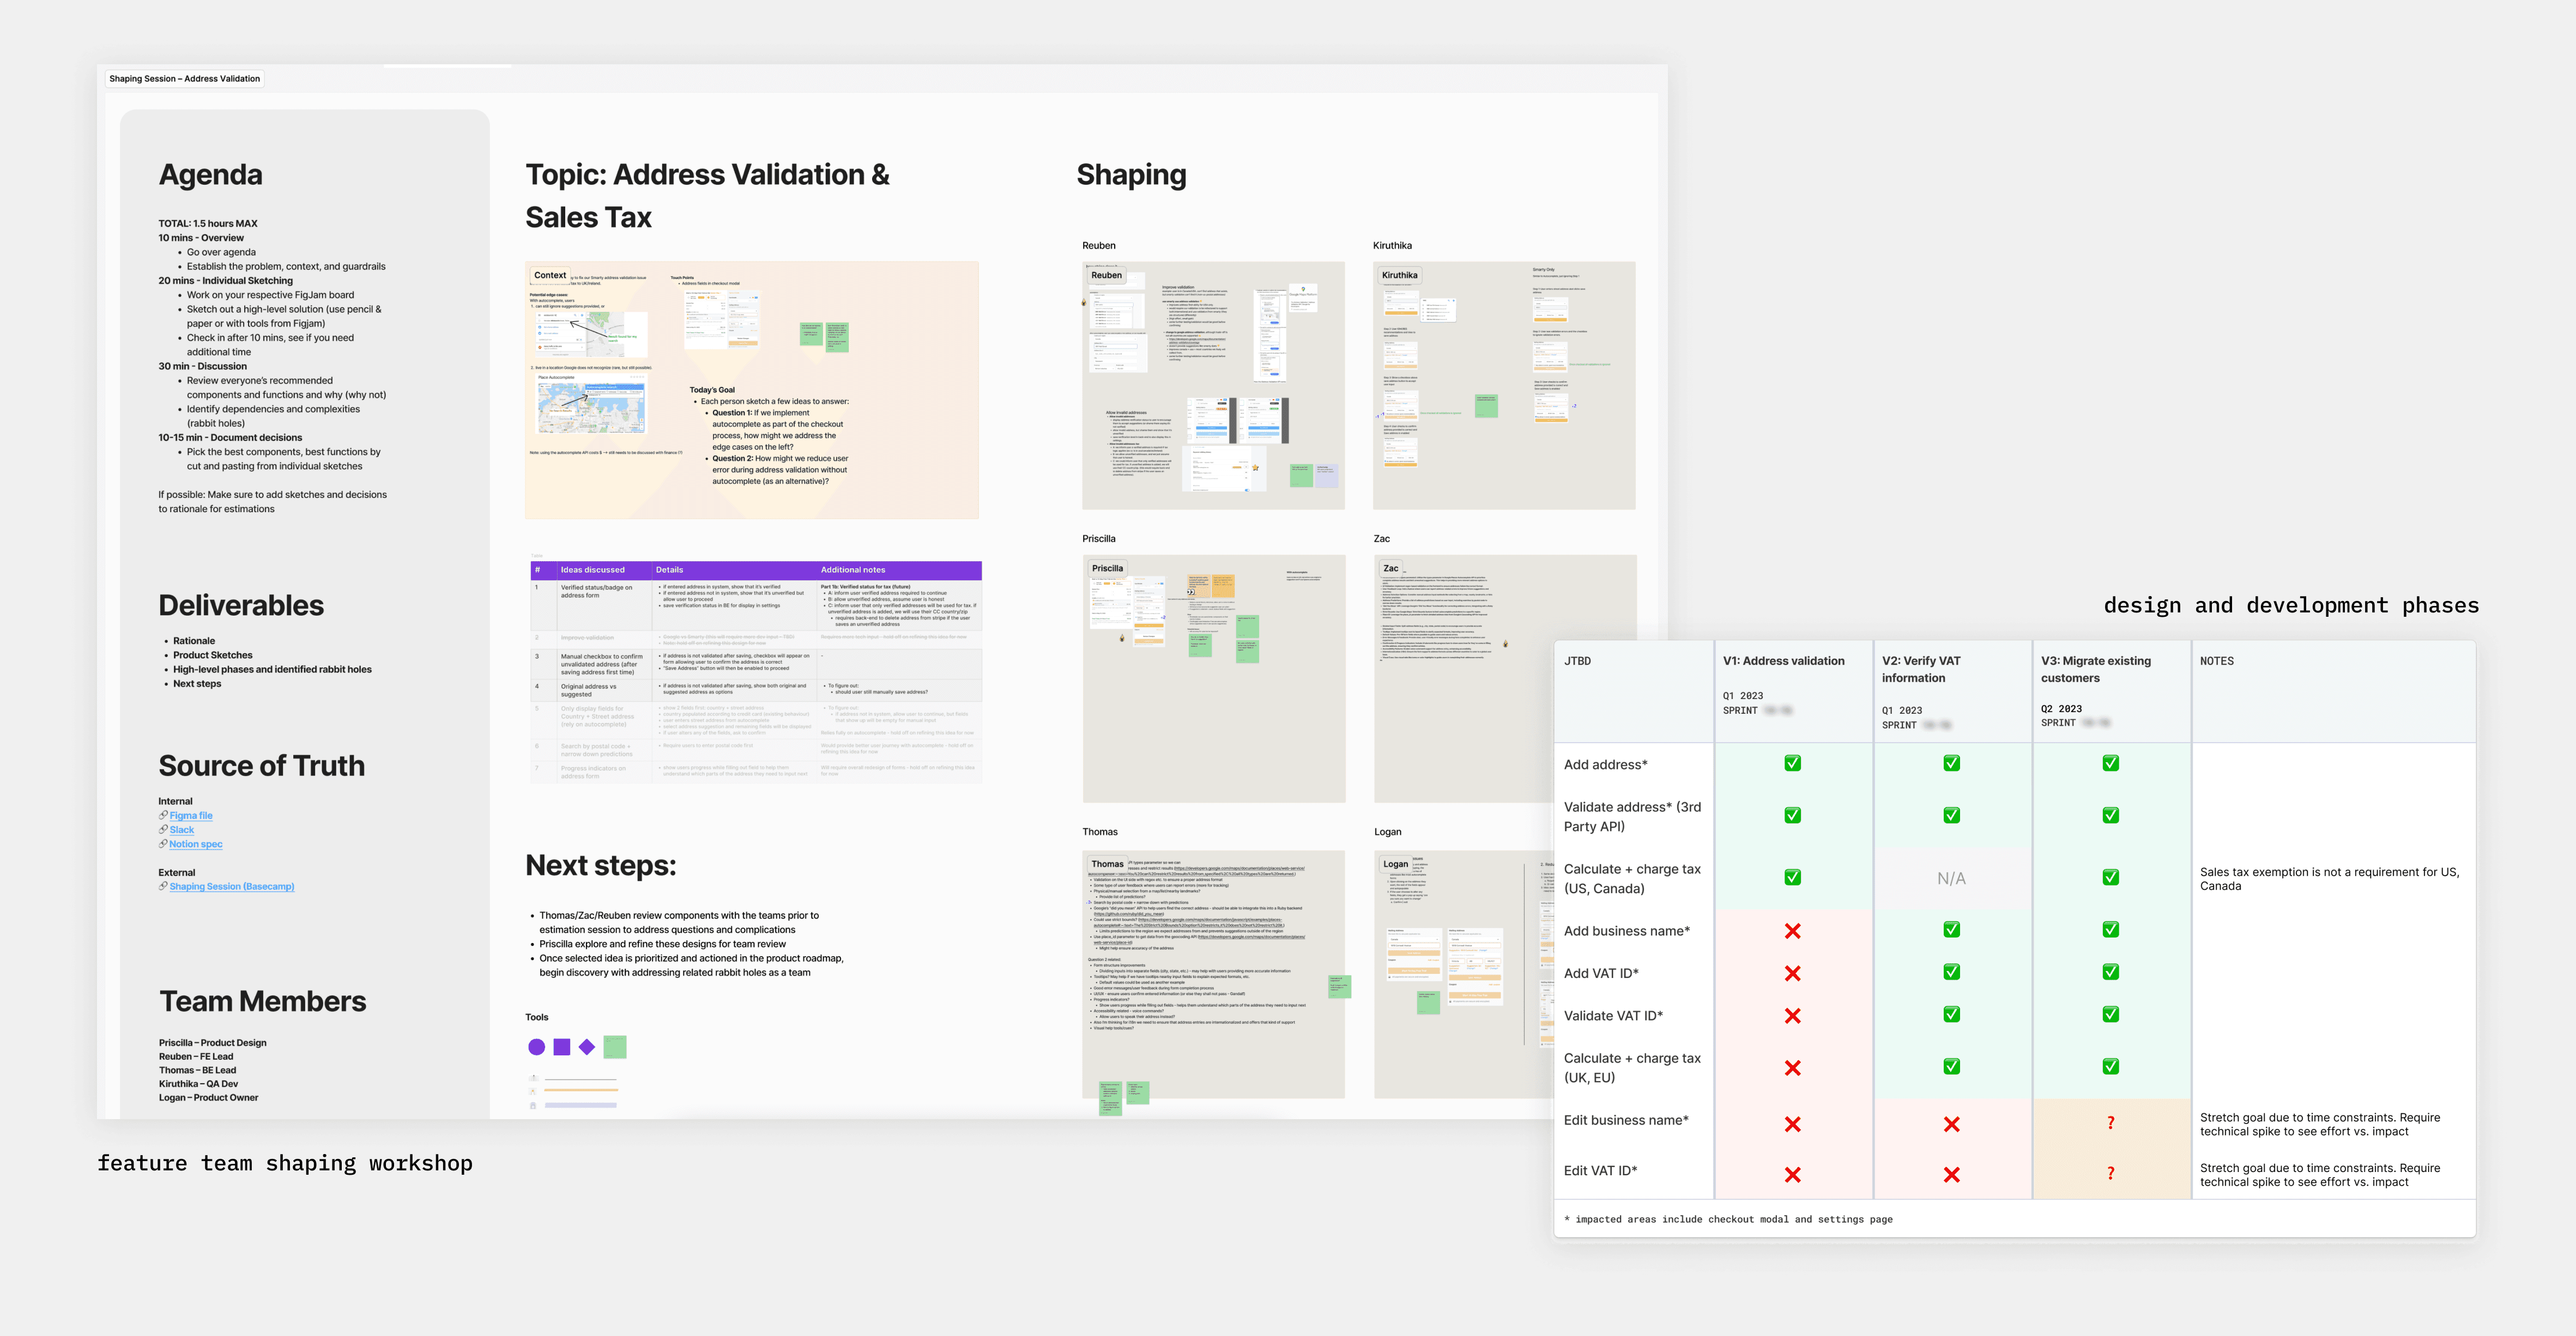Open Shaping Session (Basecamp) link
This screenshot has height=1336, width=2576.
tap(231, 886)
